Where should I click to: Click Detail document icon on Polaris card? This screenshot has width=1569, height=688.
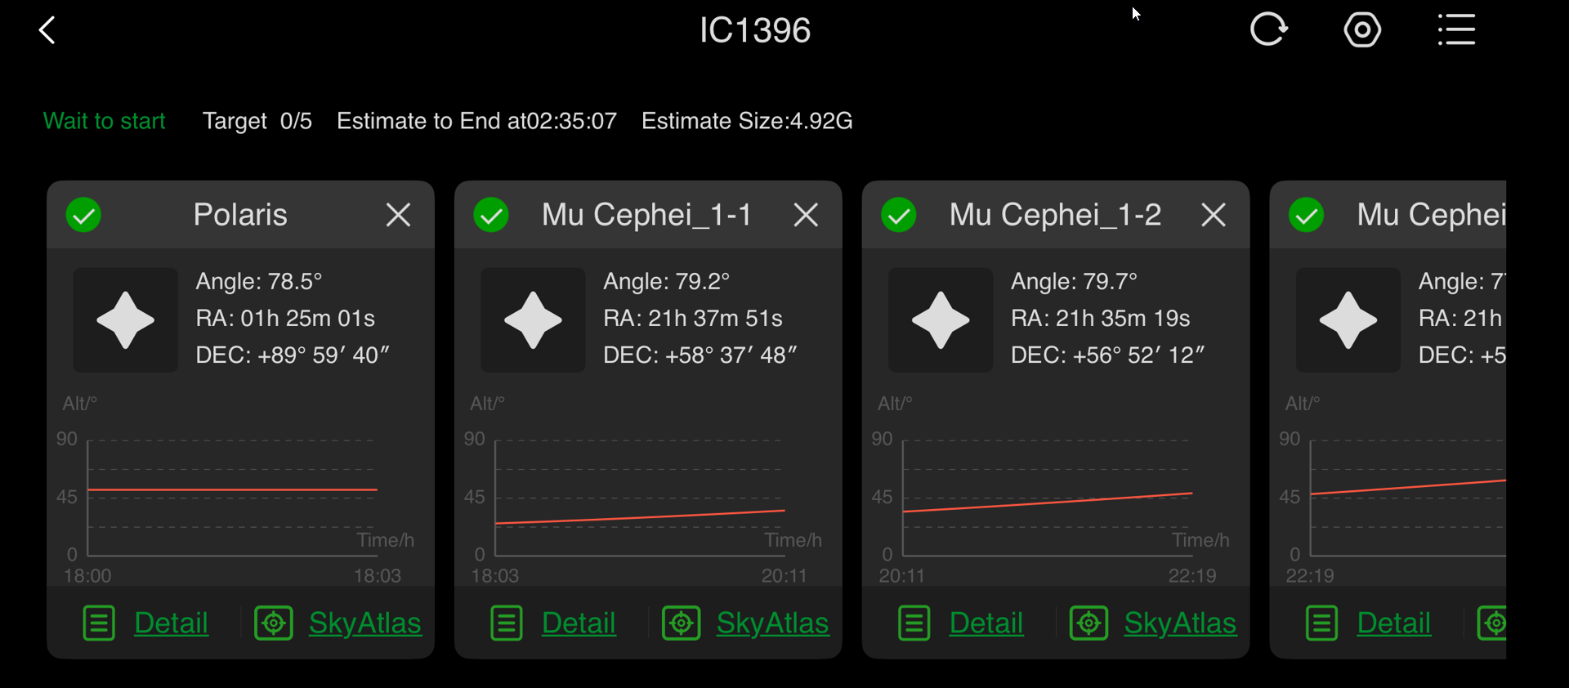point(99,623)
